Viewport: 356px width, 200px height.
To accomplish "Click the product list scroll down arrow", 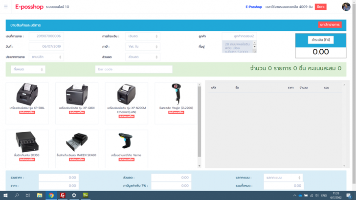I will (200, 166).
